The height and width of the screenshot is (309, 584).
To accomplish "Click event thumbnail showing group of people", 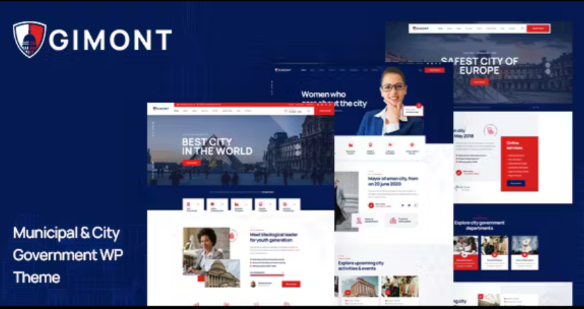I will 399,287.
